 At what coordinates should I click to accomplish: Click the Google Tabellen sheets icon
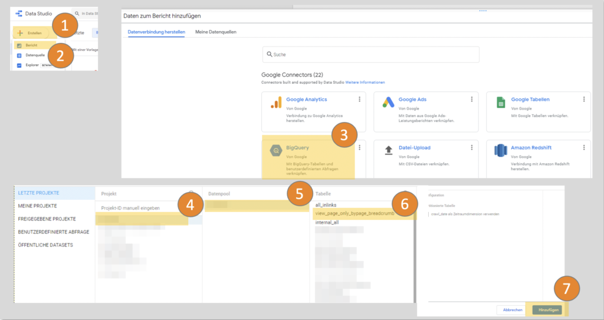click(x=501, y=103)
